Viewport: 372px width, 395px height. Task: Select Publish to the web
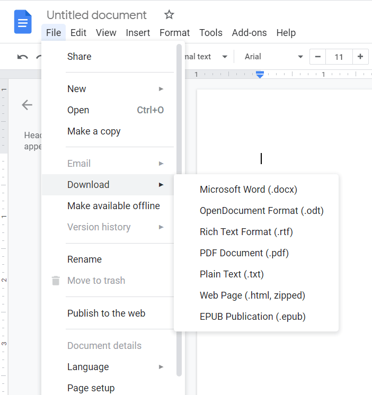(x=106, y=313)
